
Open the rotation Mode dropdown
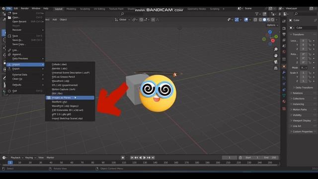point(304,68)
